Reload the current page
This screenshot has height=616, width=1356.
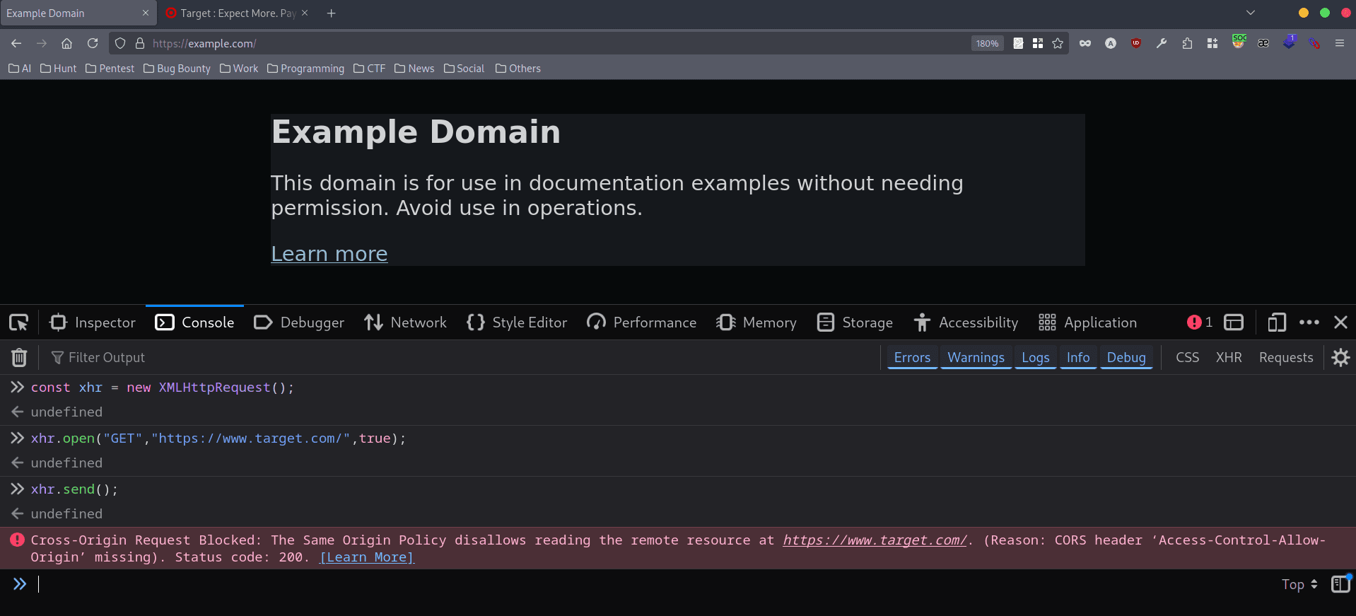click(93, 43)
